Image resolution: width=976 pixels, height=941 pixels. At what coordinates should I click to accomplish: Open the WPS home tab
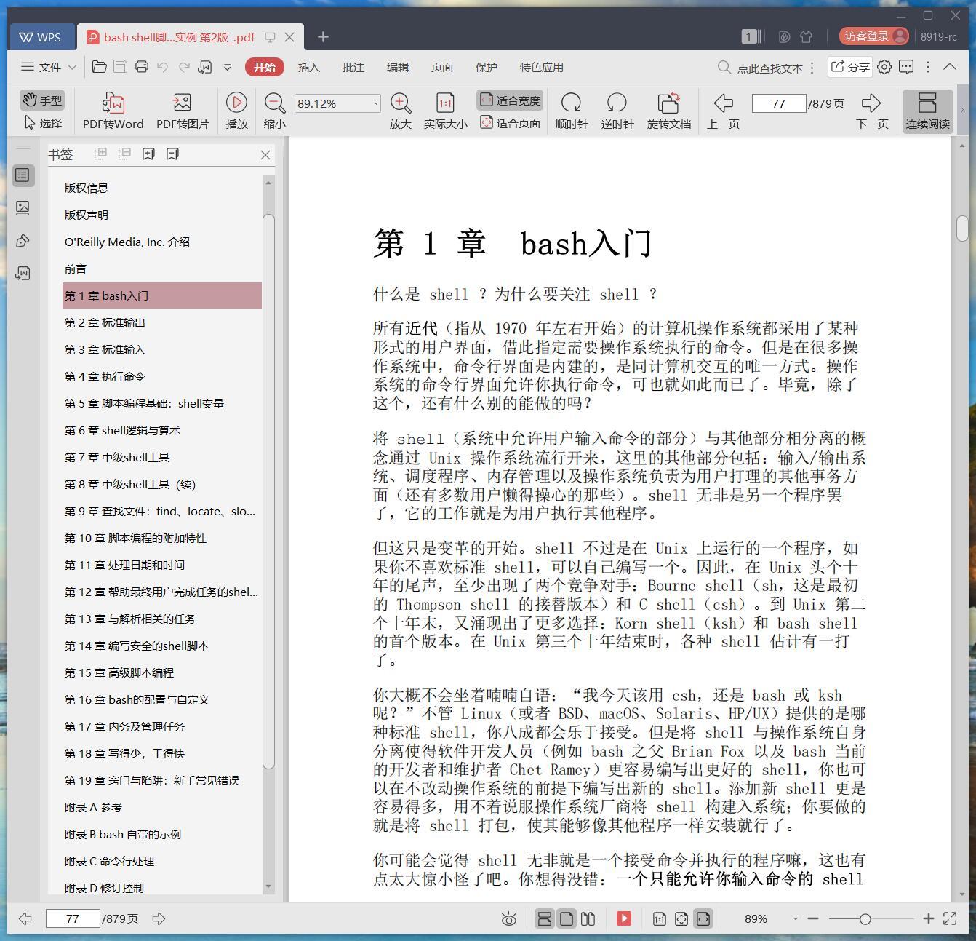[x=41, y=36]
